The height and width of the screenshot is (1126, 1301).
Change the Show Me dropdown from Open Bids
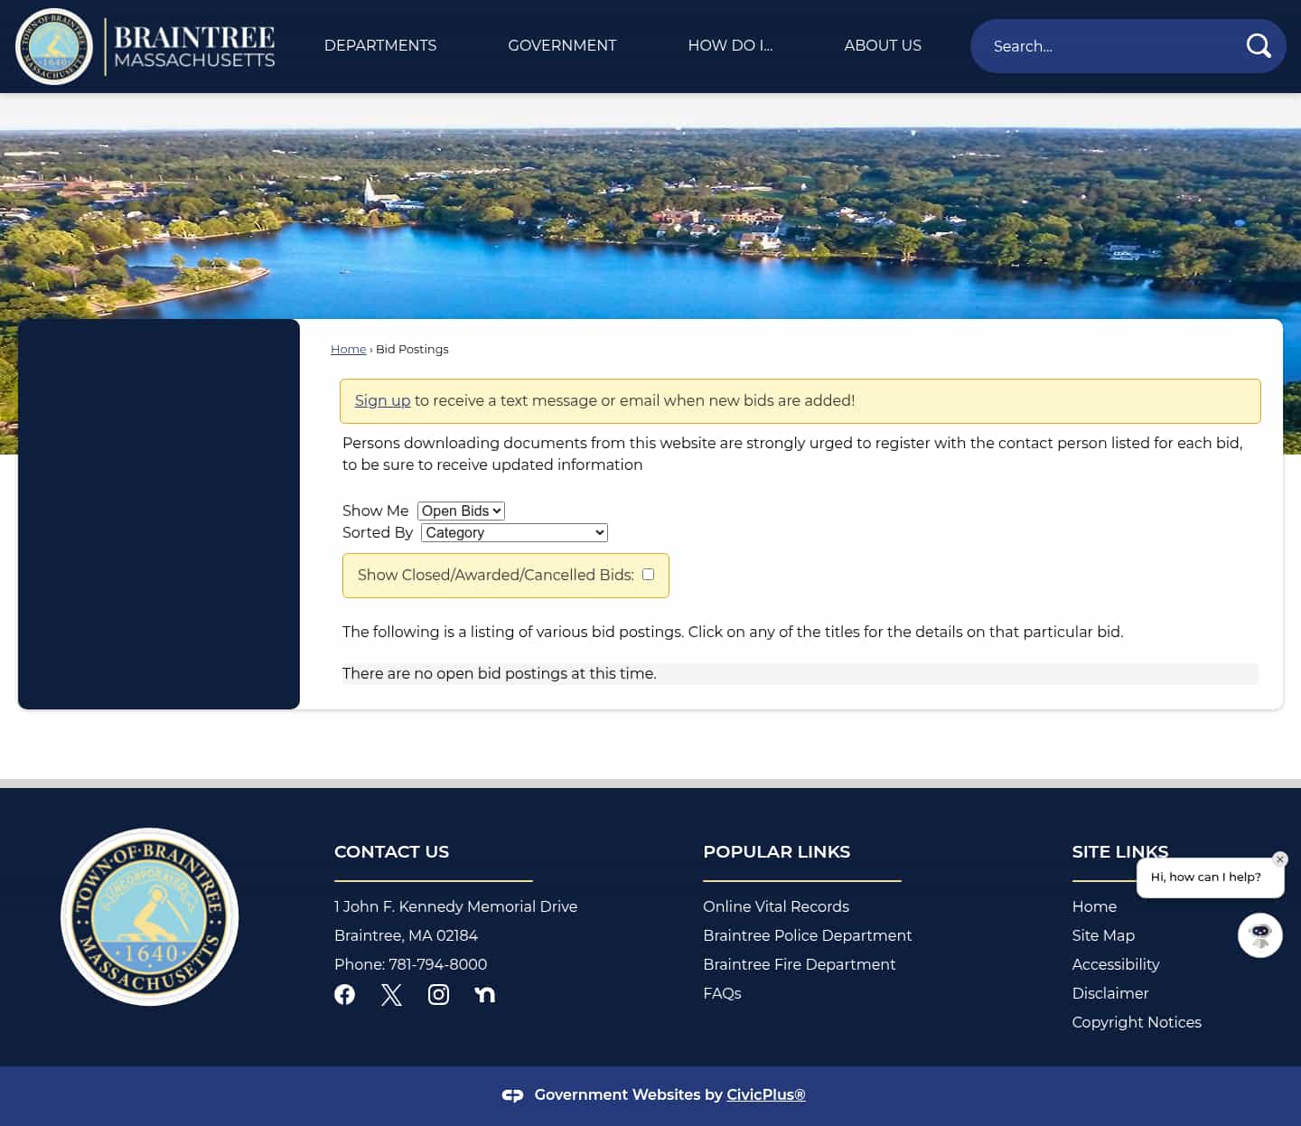(x=461, y=511)
